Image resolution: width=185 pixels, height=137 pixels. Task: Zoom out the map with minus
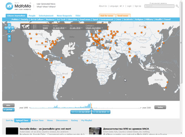click(x=9, y=40)
